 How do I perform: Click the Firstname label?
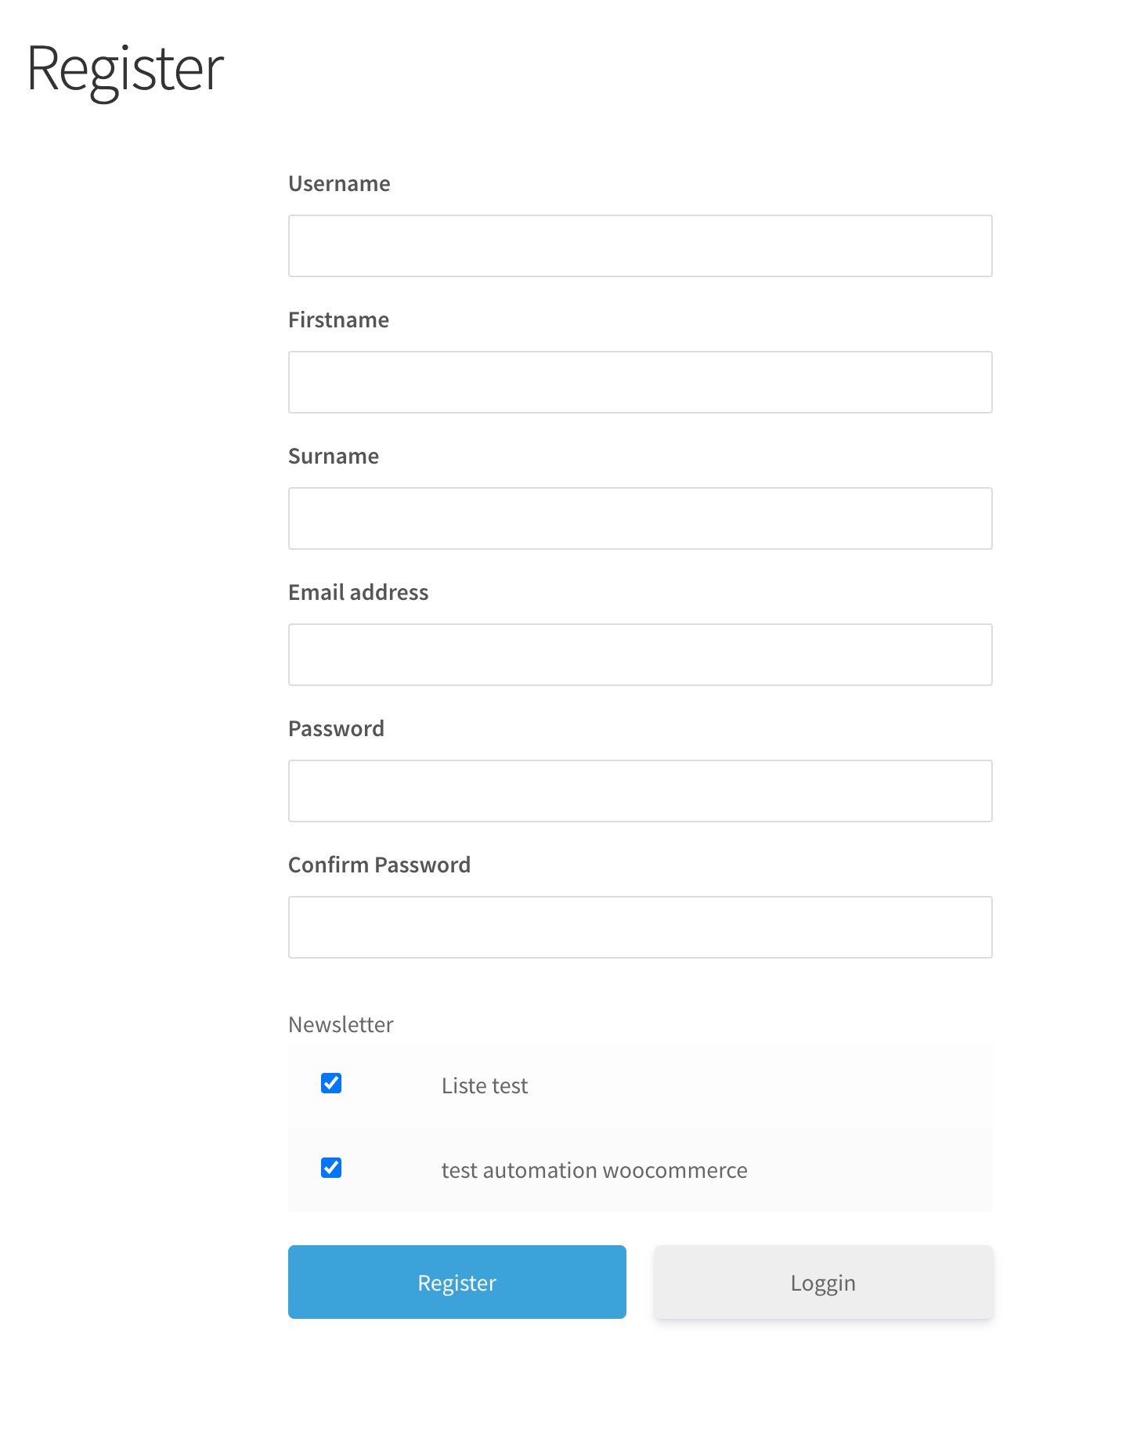click(x=338, y=320)
